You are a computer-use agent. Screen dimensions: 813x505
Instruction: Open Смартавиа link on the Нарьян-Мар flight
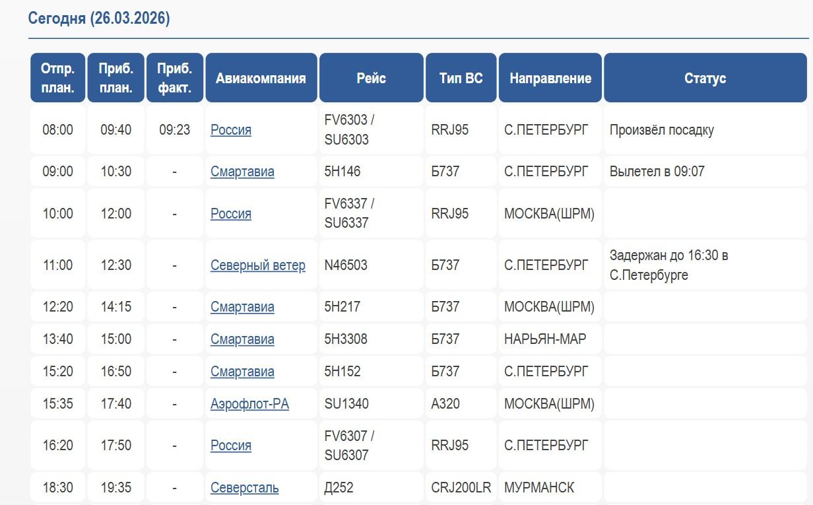tap(242, 339)
